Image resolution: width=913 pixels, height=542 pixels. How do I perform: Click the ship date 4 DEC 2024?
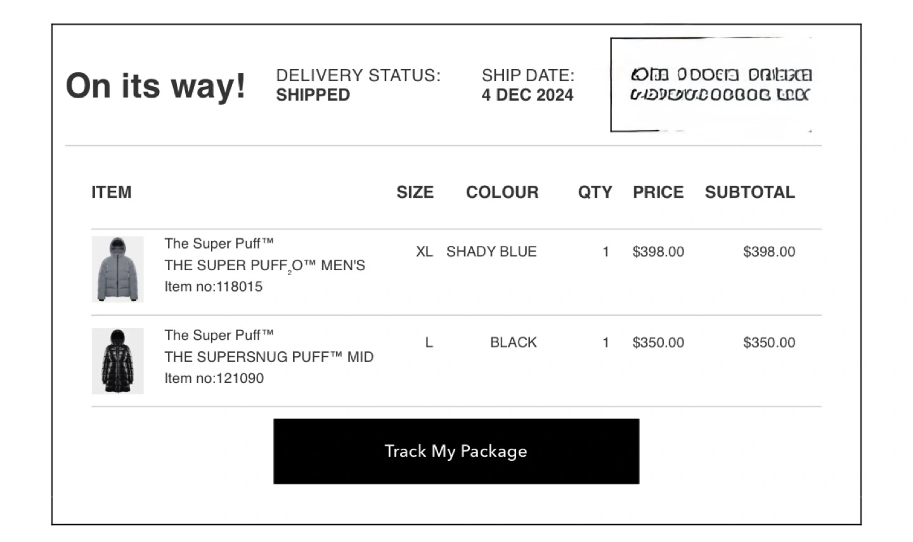pyautogui.click(x=527, y=95)
